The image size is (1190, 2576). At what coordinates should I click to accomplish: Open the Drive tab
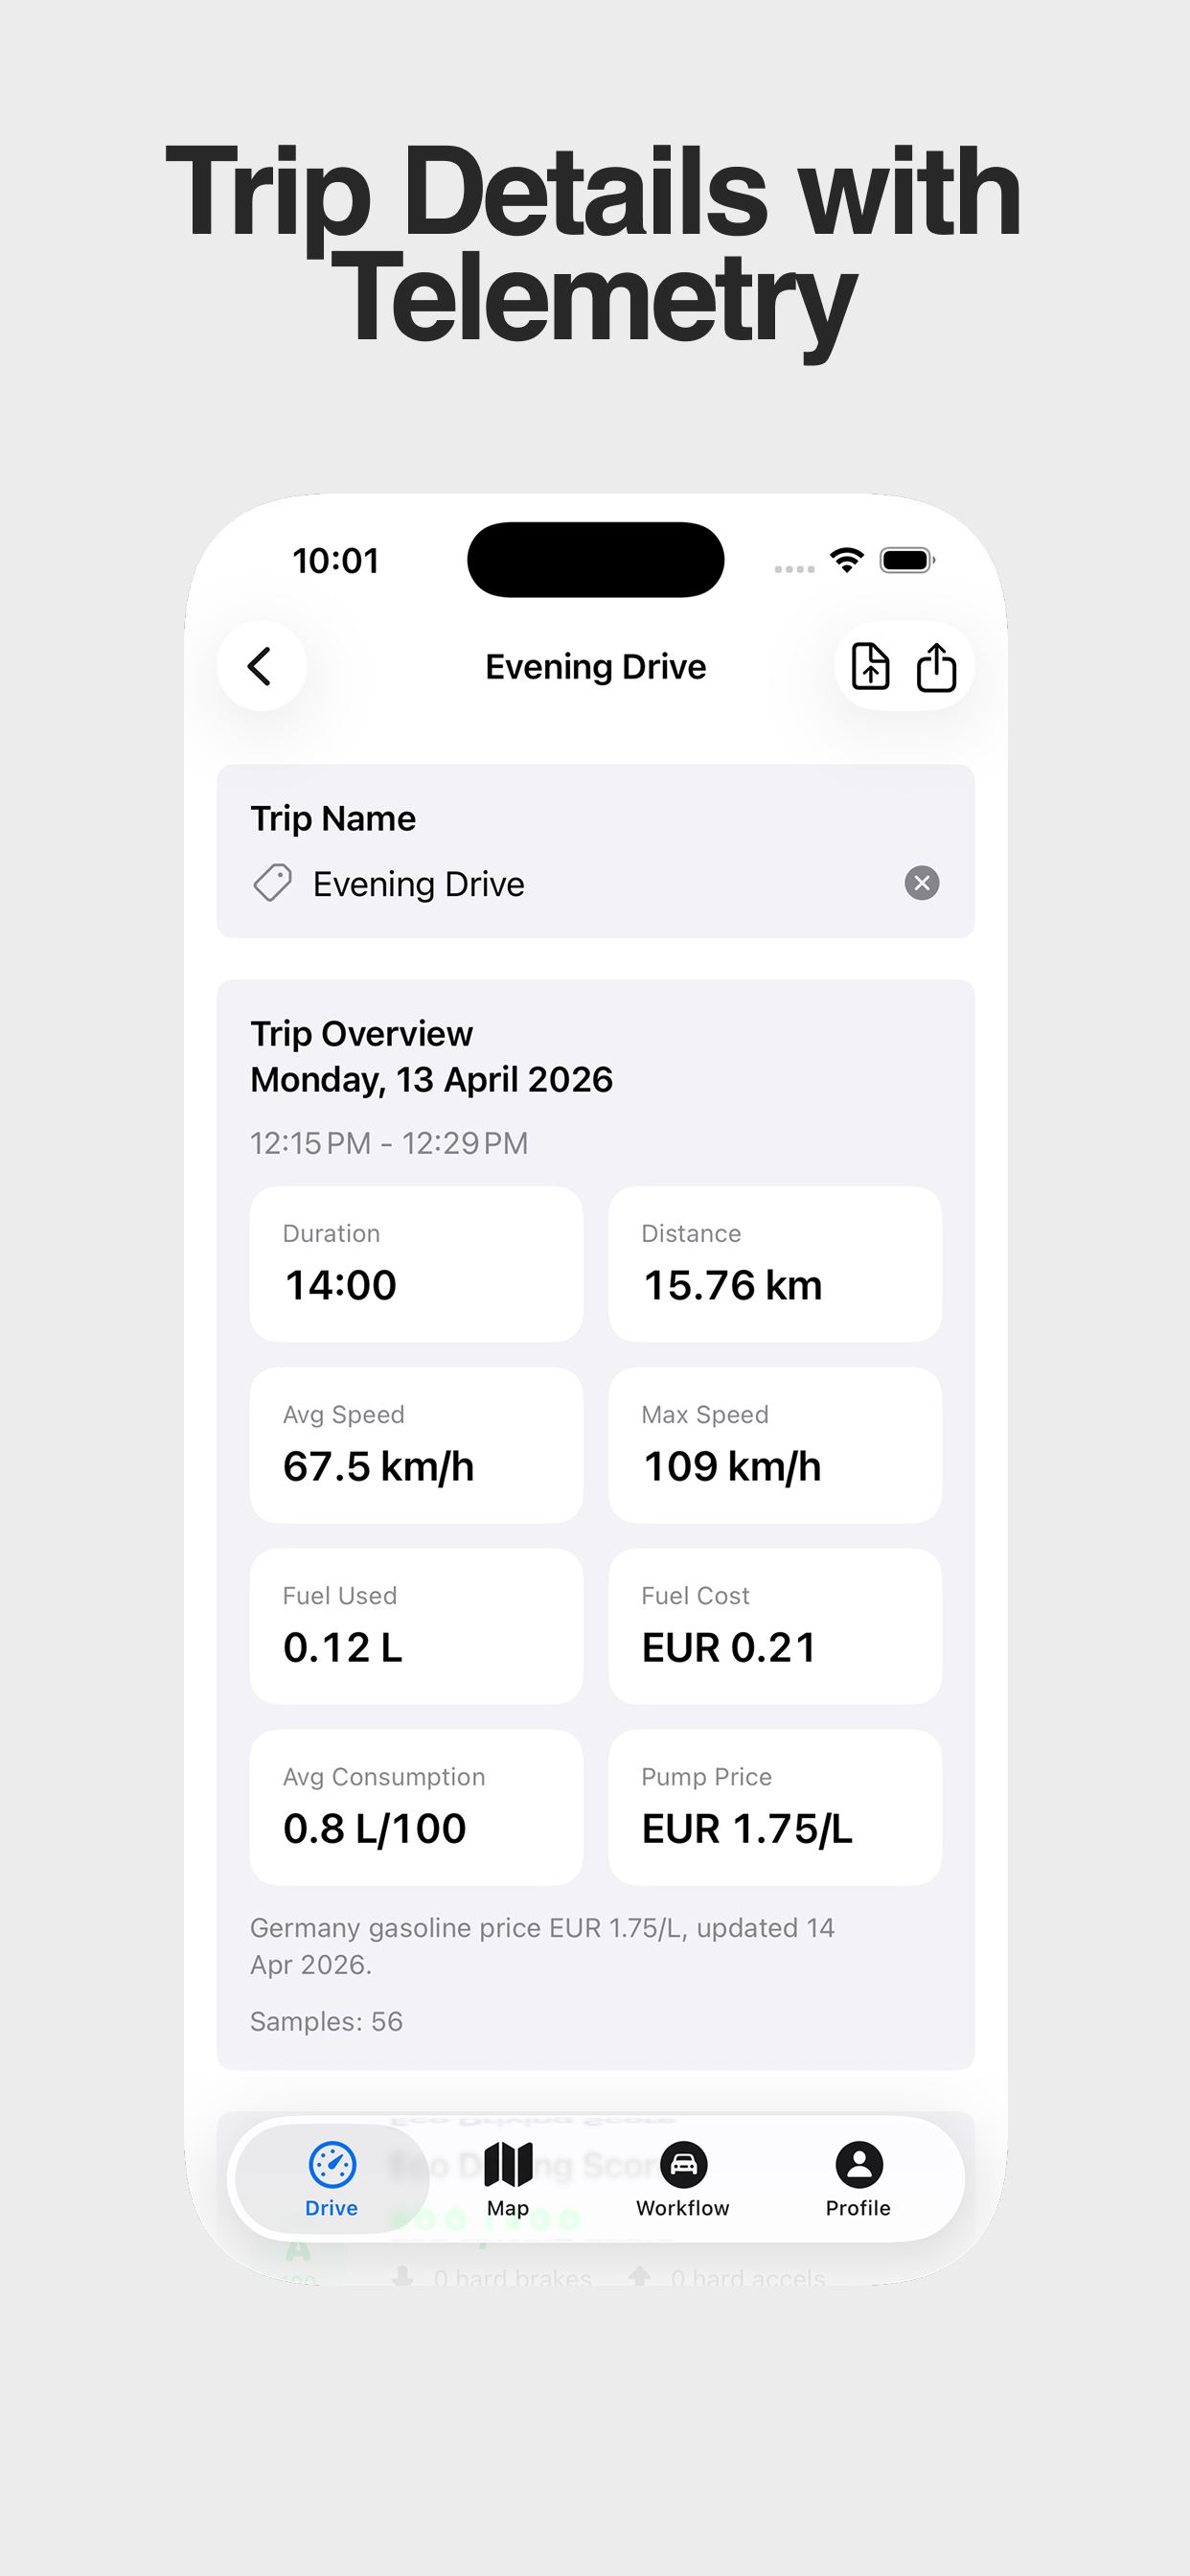pyautogui.click(x=332, y=2179)
